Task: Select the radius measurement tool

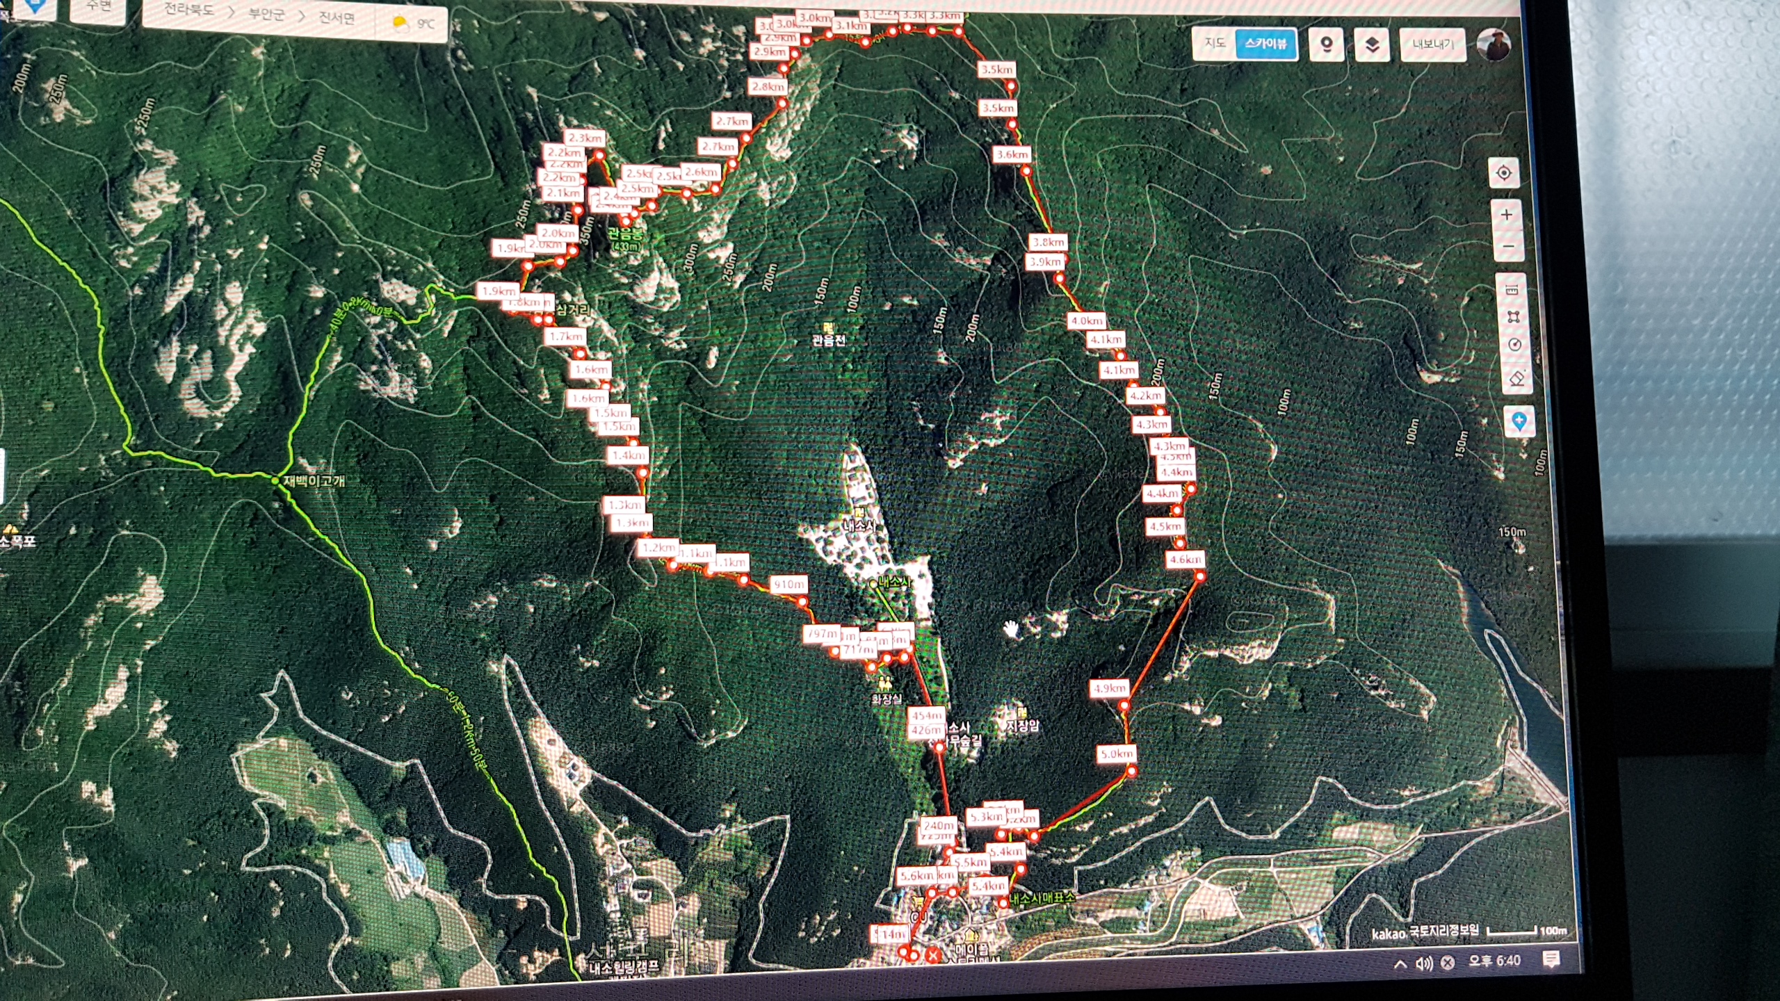Action: (x=1514, y=345)
